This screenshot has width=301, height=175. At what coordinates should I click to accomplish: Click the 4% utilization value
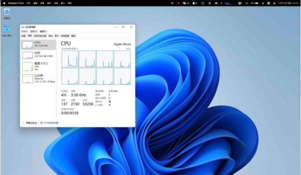[64, 95]
